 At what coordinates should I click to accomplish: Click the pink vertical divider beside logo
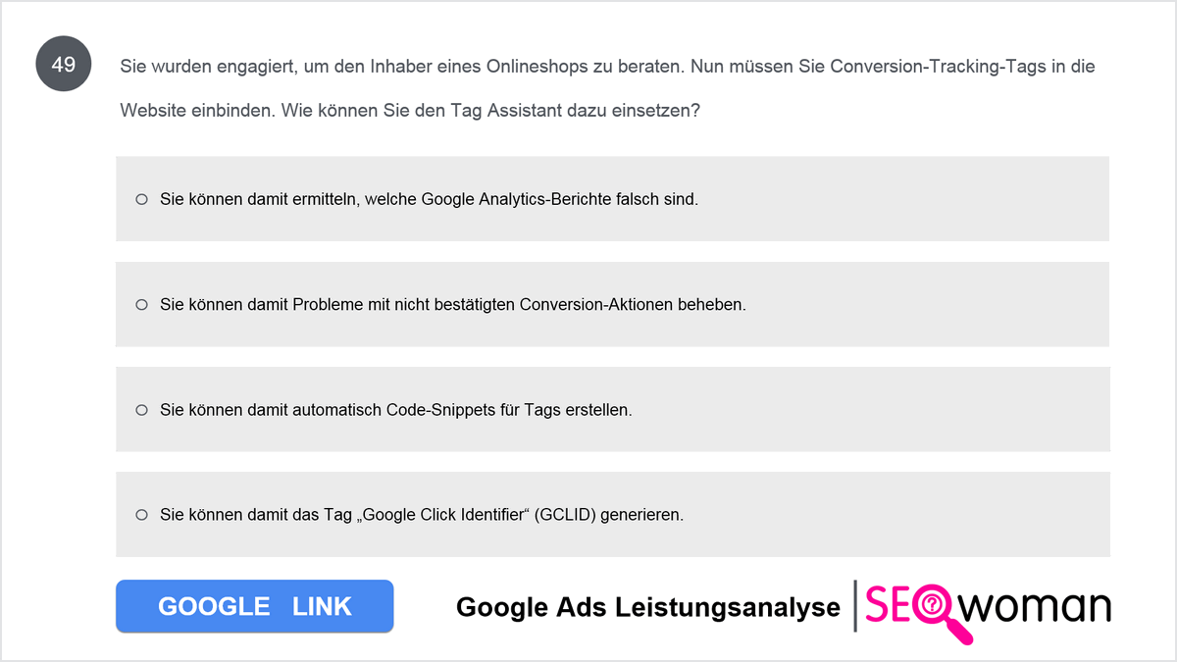[x=855, y=605]
